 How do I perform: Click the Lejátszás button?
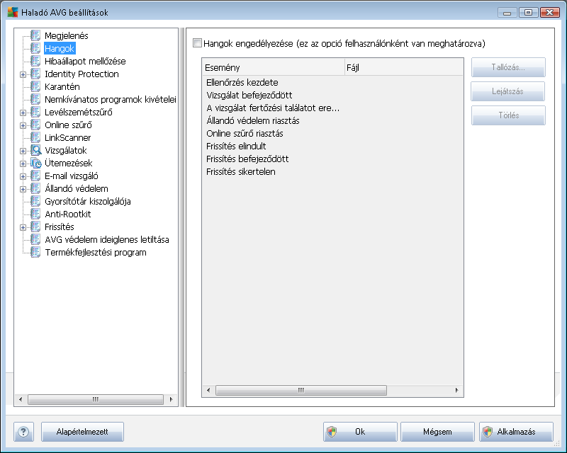click(x=507, y=91)
